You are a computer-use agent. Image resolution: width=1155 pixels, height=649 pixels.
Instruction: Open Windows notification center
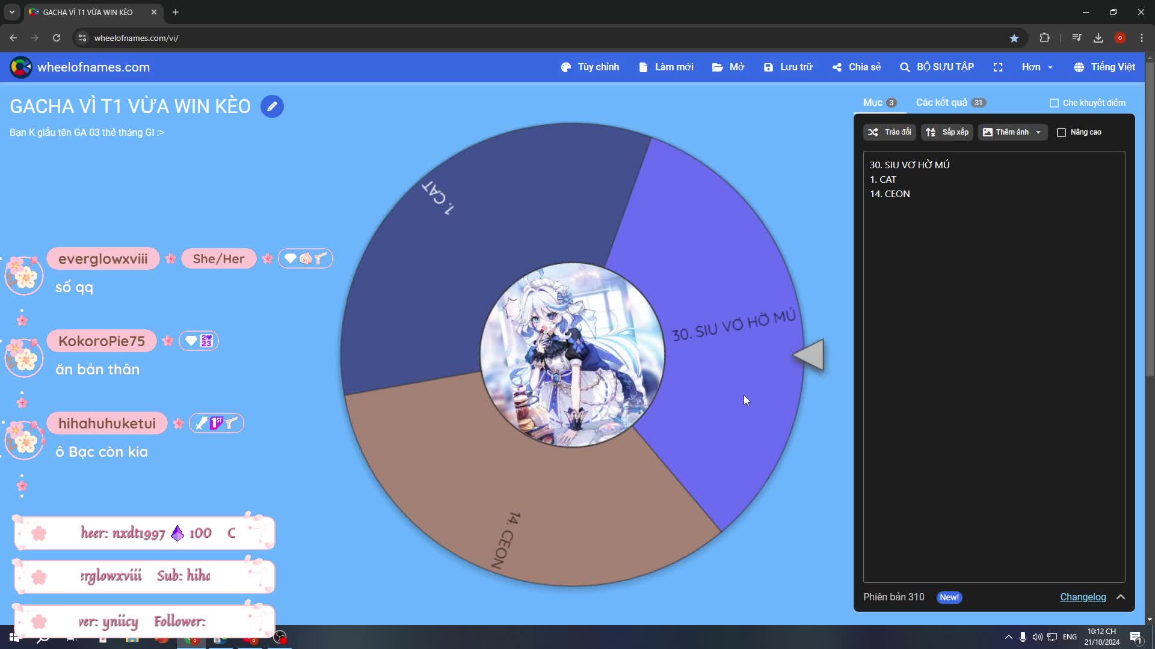pyautogui.click(x=1136, y=637)
